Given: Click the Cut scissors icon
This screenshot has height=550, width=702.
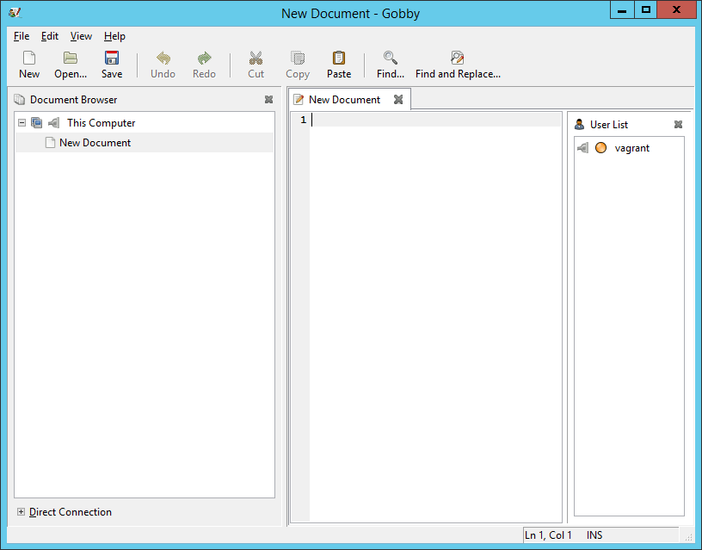Looking at the screenshot, I should (256, 59).
